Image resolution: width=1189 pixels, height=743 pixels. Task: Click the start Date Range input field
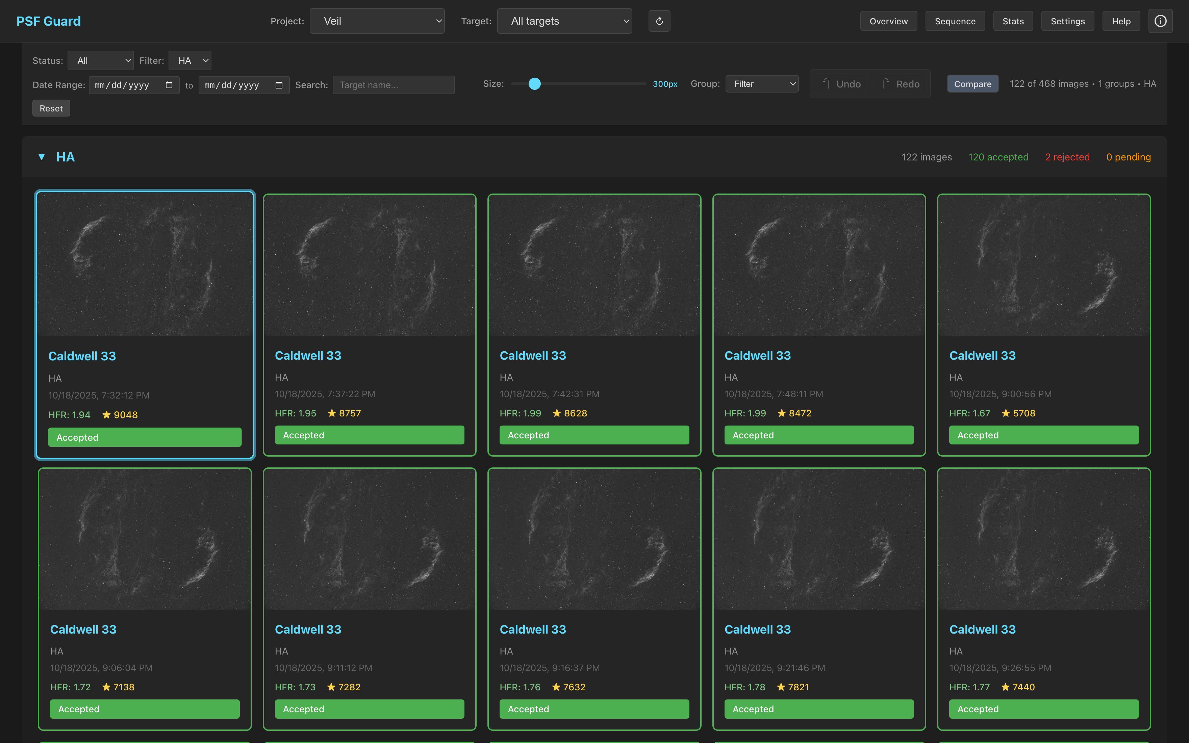pos(134,85)
